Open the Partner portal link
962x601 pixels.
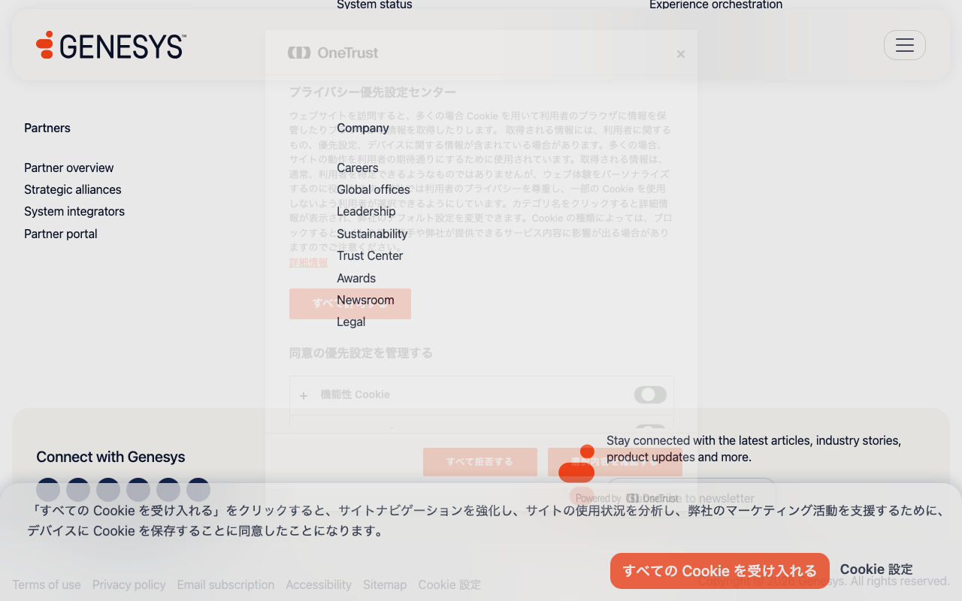tap(61, 234)
